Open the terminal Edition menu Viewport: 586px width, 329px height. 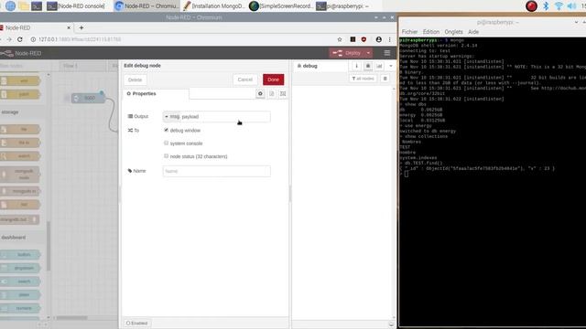pos(431,32)
